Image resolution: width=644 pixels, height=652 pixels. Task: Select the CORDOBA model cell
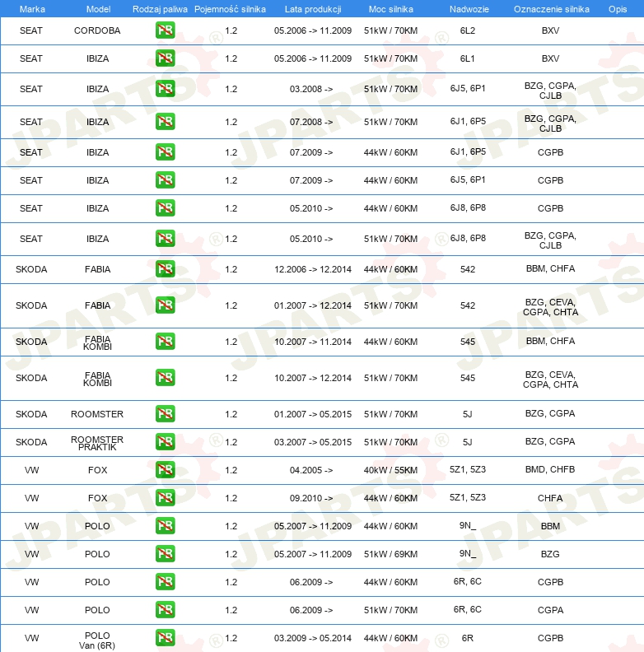(x=97, y=30)
